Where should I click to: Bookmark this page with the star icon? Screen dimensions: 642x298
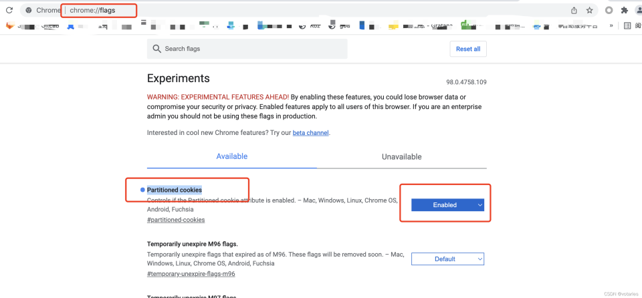pyautogui.click(x=589, y=11)
